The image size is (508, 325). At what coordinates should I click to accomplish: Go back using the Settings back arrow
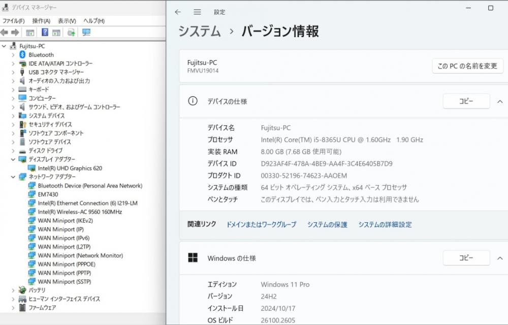click(x=177, y=12)
